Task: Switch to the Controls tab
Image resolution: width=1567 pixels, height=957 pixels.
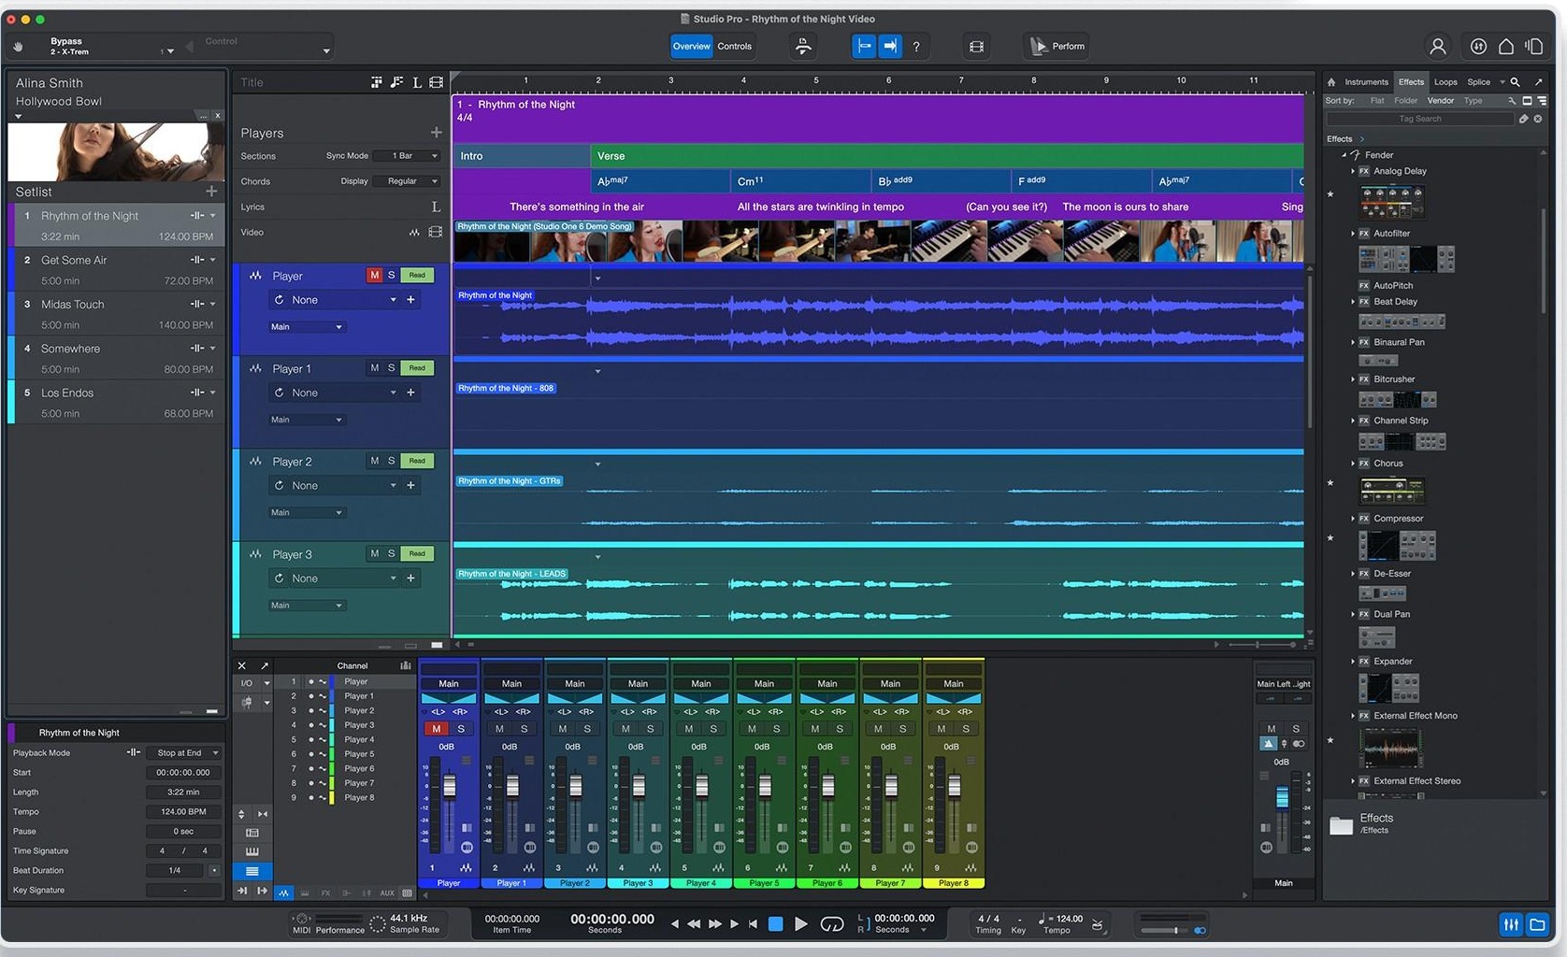Action: pos(735,46)
